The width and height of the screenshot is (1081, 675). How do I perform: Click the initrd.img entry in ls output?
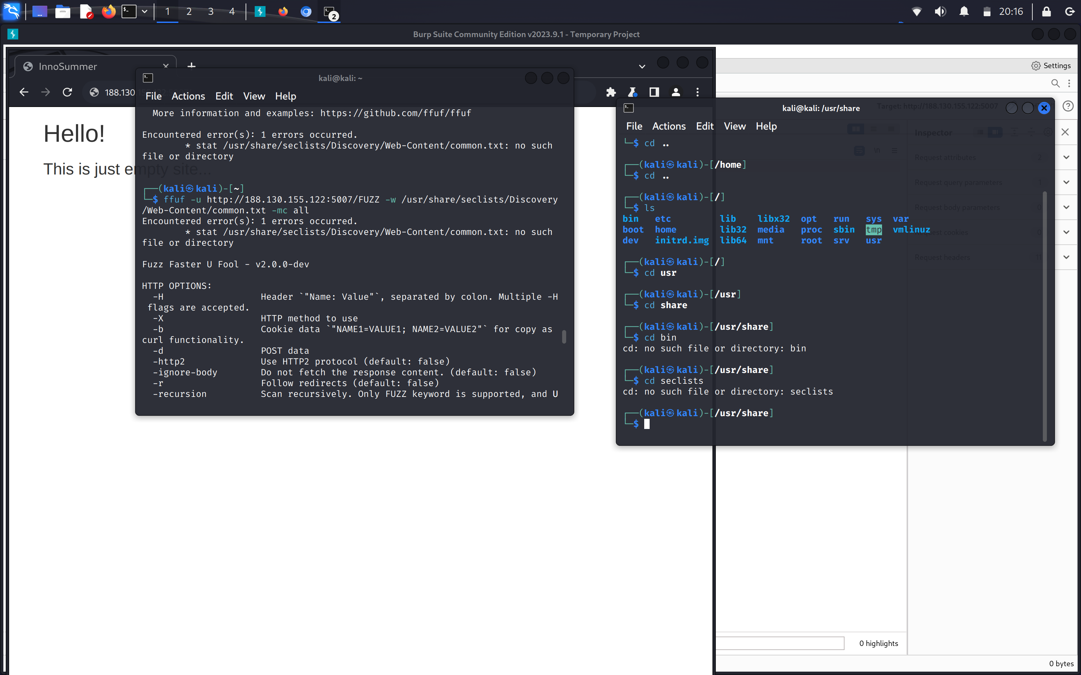(682, 240)
